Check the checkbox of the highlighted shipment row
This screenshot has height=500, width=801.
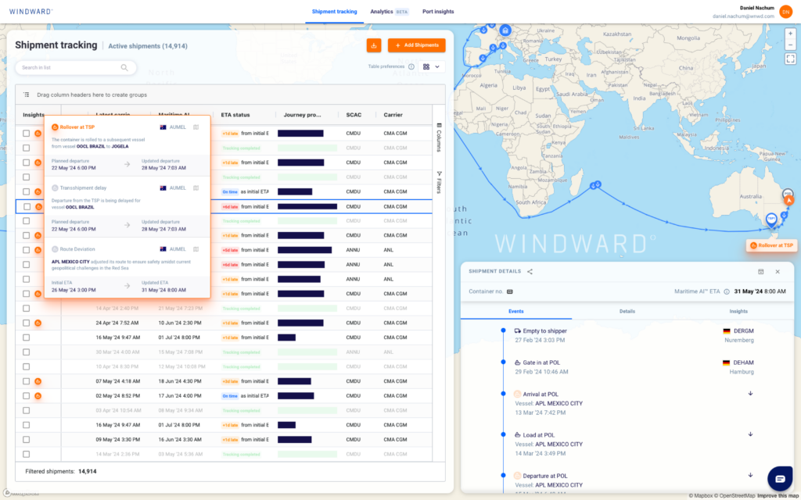[27, 206]
